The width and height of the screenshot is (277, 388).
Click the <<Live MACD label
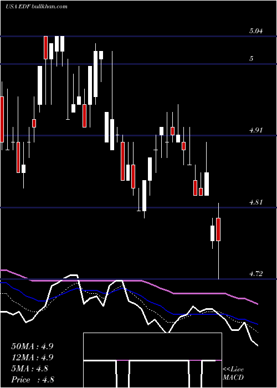tap(233, 374)
